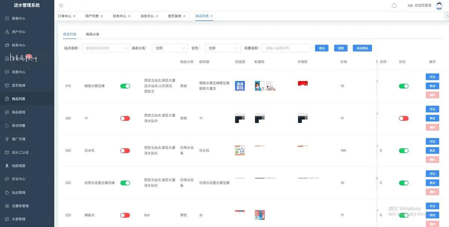The width and height of the screenshot is (449, 227).
Task: Switch to the 商品分类 sub-tab
Action: pyautogui.click(x=92, y=34)
